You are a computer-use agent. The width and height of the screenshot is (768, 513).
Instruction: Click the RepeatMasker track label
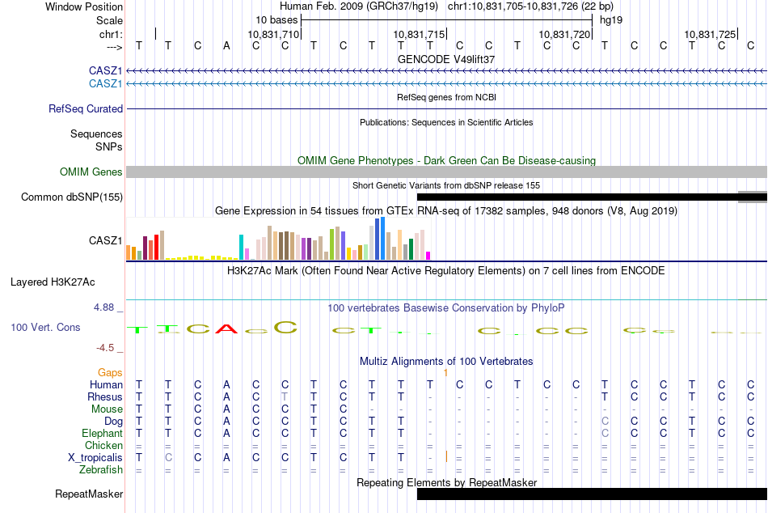coord(89,494)
